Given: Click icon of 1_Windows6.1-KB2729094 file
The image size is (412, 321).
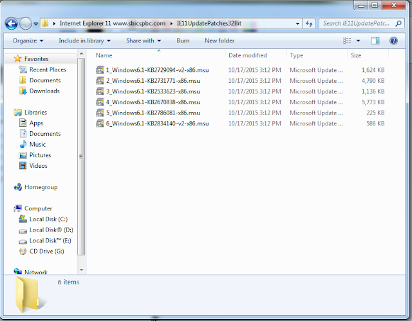Looking at the screenshot, I should pyautogui.click(x=100, y=70).
